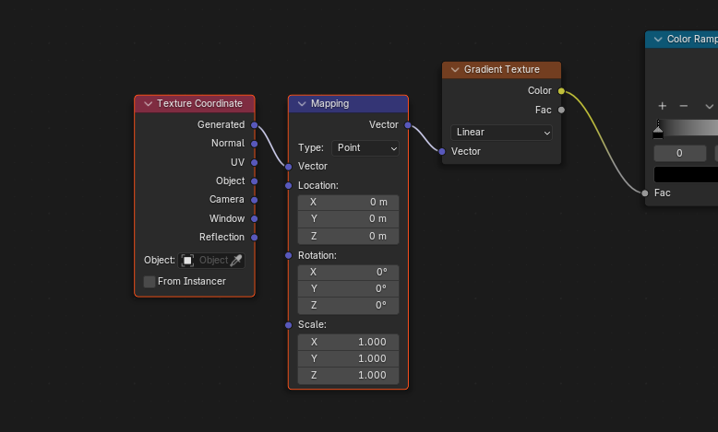Collapse the Texture Coordinate node
The height and width of the screenshot is (432, 718).
(x=148, y=104)
